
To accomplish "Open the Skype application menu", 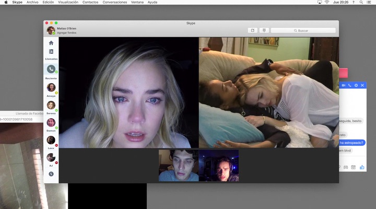I will (x=17, y=2).
